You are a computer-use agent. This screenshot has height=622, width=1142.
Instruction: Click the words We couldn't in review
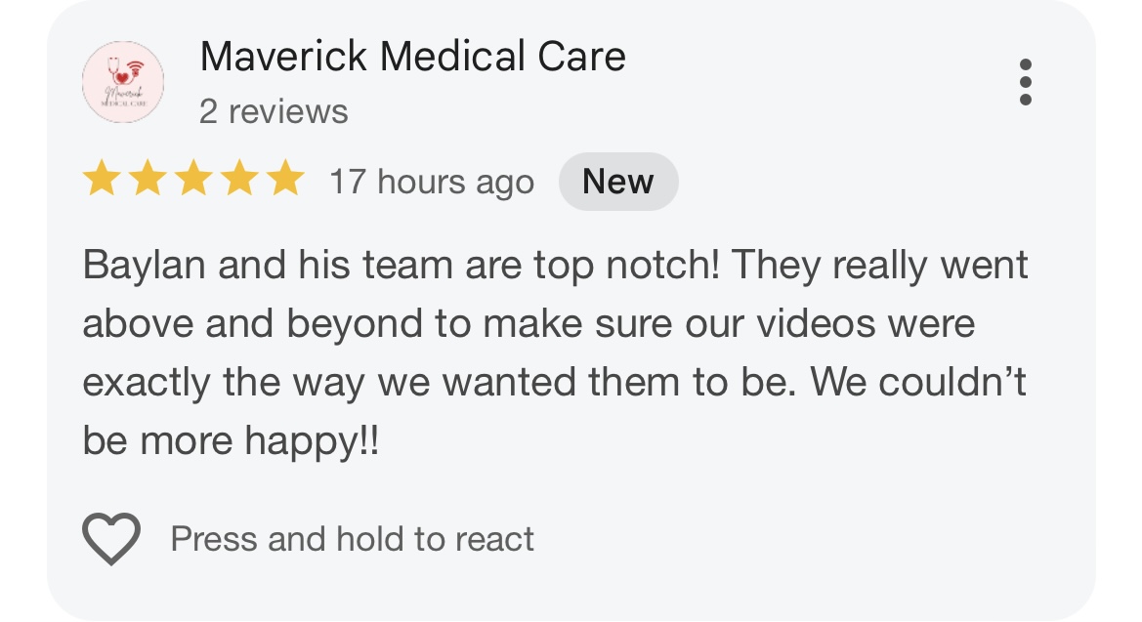pos(917,382)
